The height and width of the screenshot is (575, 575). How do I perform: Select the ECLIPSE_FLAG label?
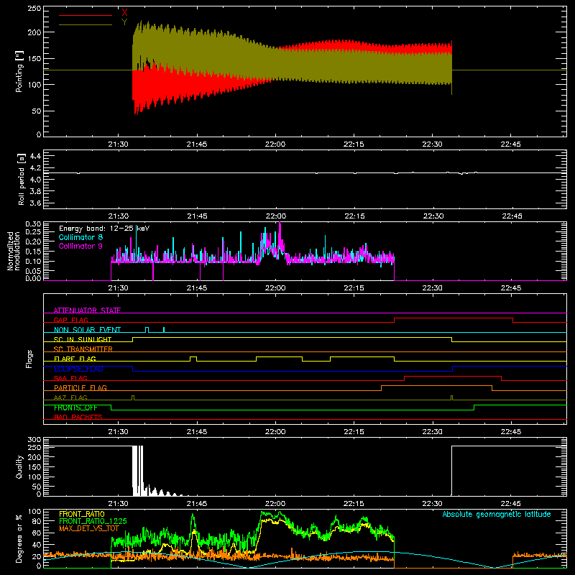78,369
